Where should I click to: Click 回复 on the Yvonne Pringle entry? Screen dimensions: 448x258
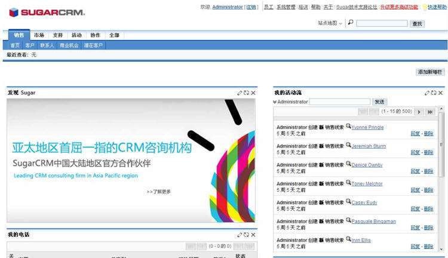415,133
